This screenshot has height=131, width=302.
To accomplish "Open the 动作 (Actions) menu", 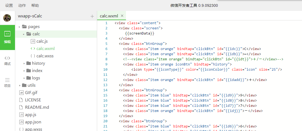I will (x=22, y=5).
